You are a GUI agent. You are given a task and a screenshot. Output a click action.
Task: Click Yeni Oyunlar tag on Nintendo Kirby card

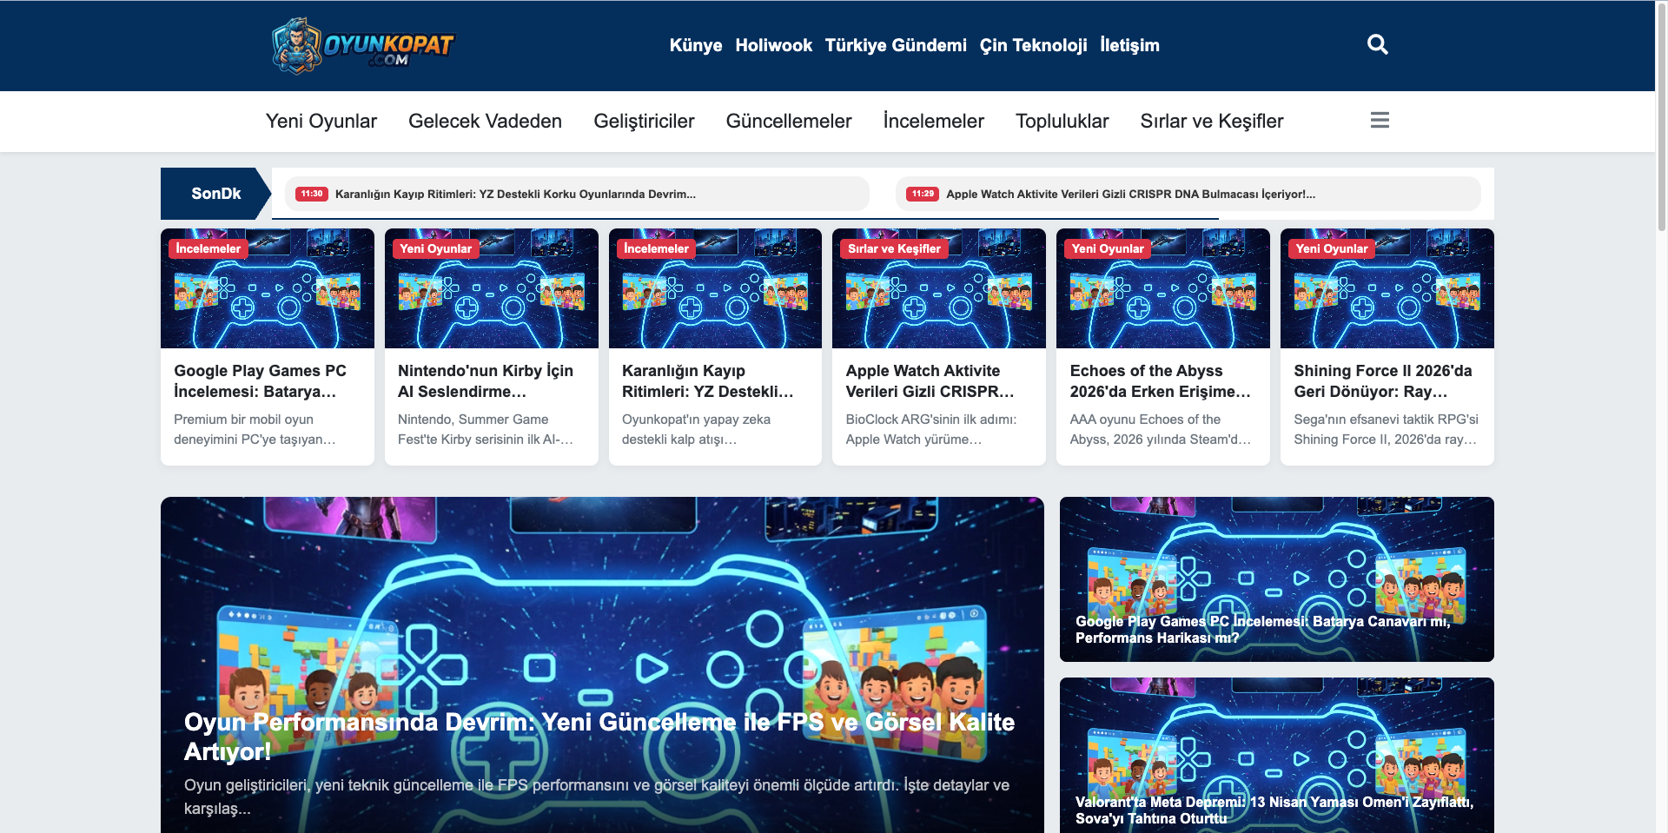click(x=436, y=248)
